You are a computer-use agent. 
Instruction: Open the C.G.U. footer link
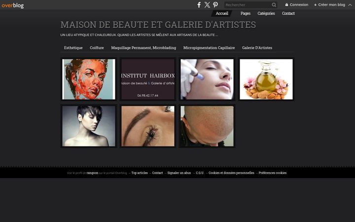pyautogui.click(x=200, y=173)
